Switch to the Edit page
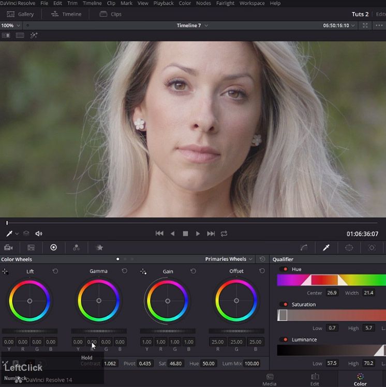The width and height of the screenshot is (386, 387). [x=315, y=380]
